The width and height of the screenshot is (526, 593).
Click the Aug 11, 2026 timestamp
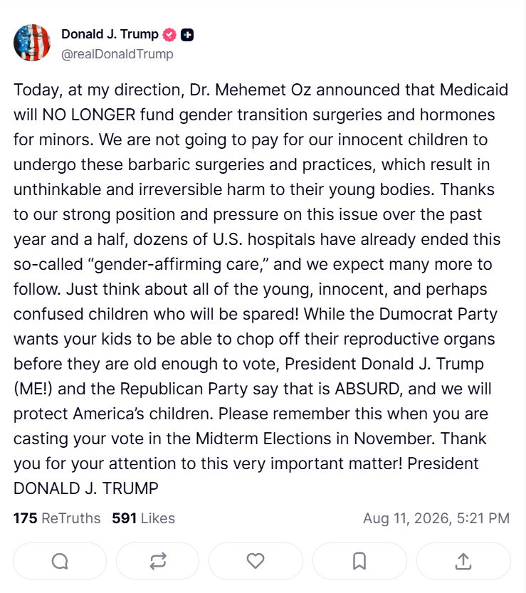pyautogui.click(x=436, y=518)
